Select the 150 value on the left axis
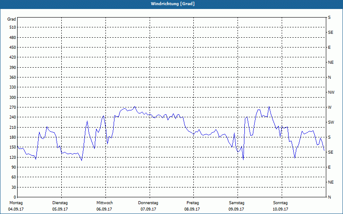Viewport: 343px width, 214px height. (13, 147)
